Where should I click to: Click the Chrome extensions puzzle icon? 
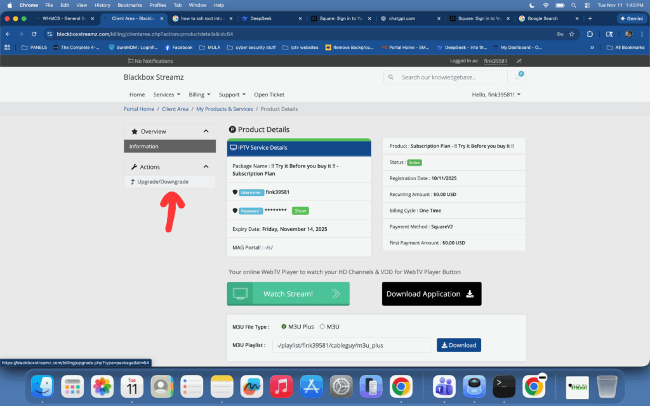click(x=590, y=34)
